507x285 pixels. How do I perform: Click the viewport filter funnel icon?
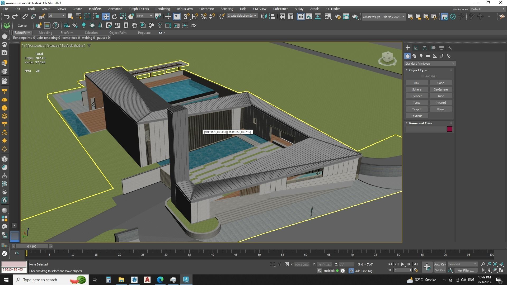click(89, 46)
